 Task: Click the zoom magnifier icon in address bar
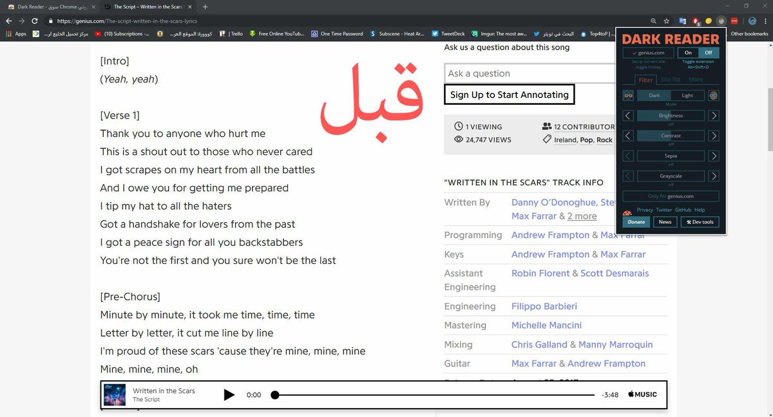[654, 21]
